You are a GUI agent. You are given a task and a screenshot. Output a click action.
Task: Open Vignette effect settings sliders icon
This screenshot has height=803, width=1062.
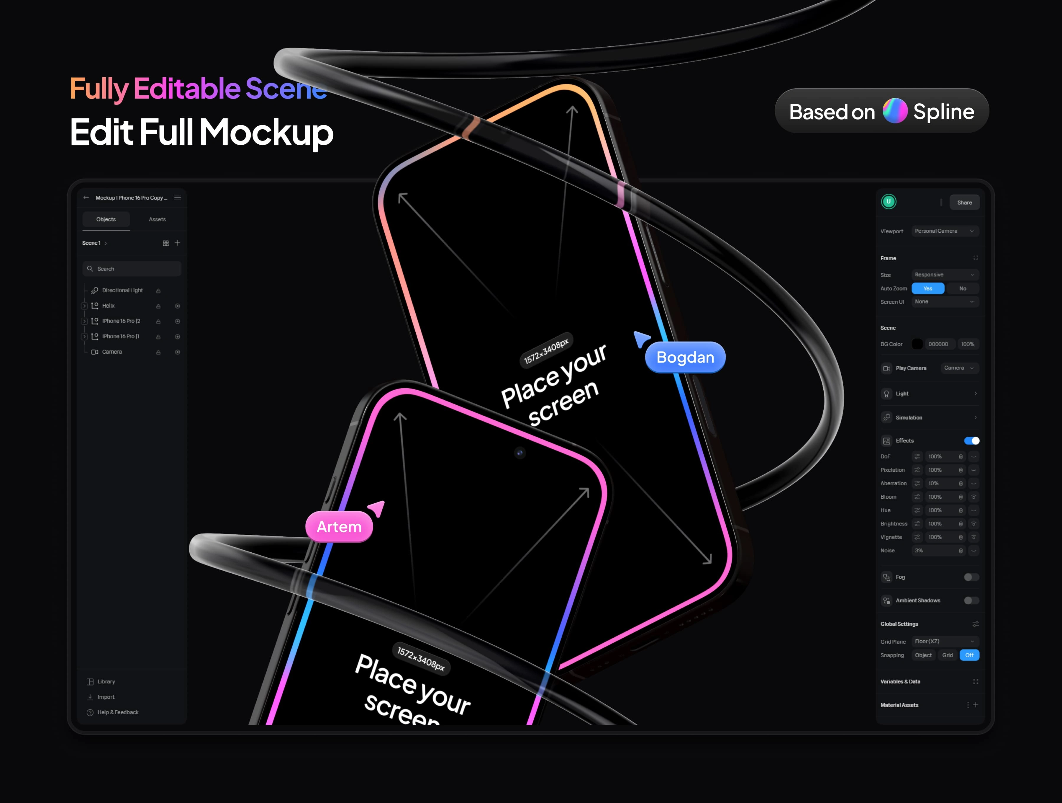tap(917, 537)
